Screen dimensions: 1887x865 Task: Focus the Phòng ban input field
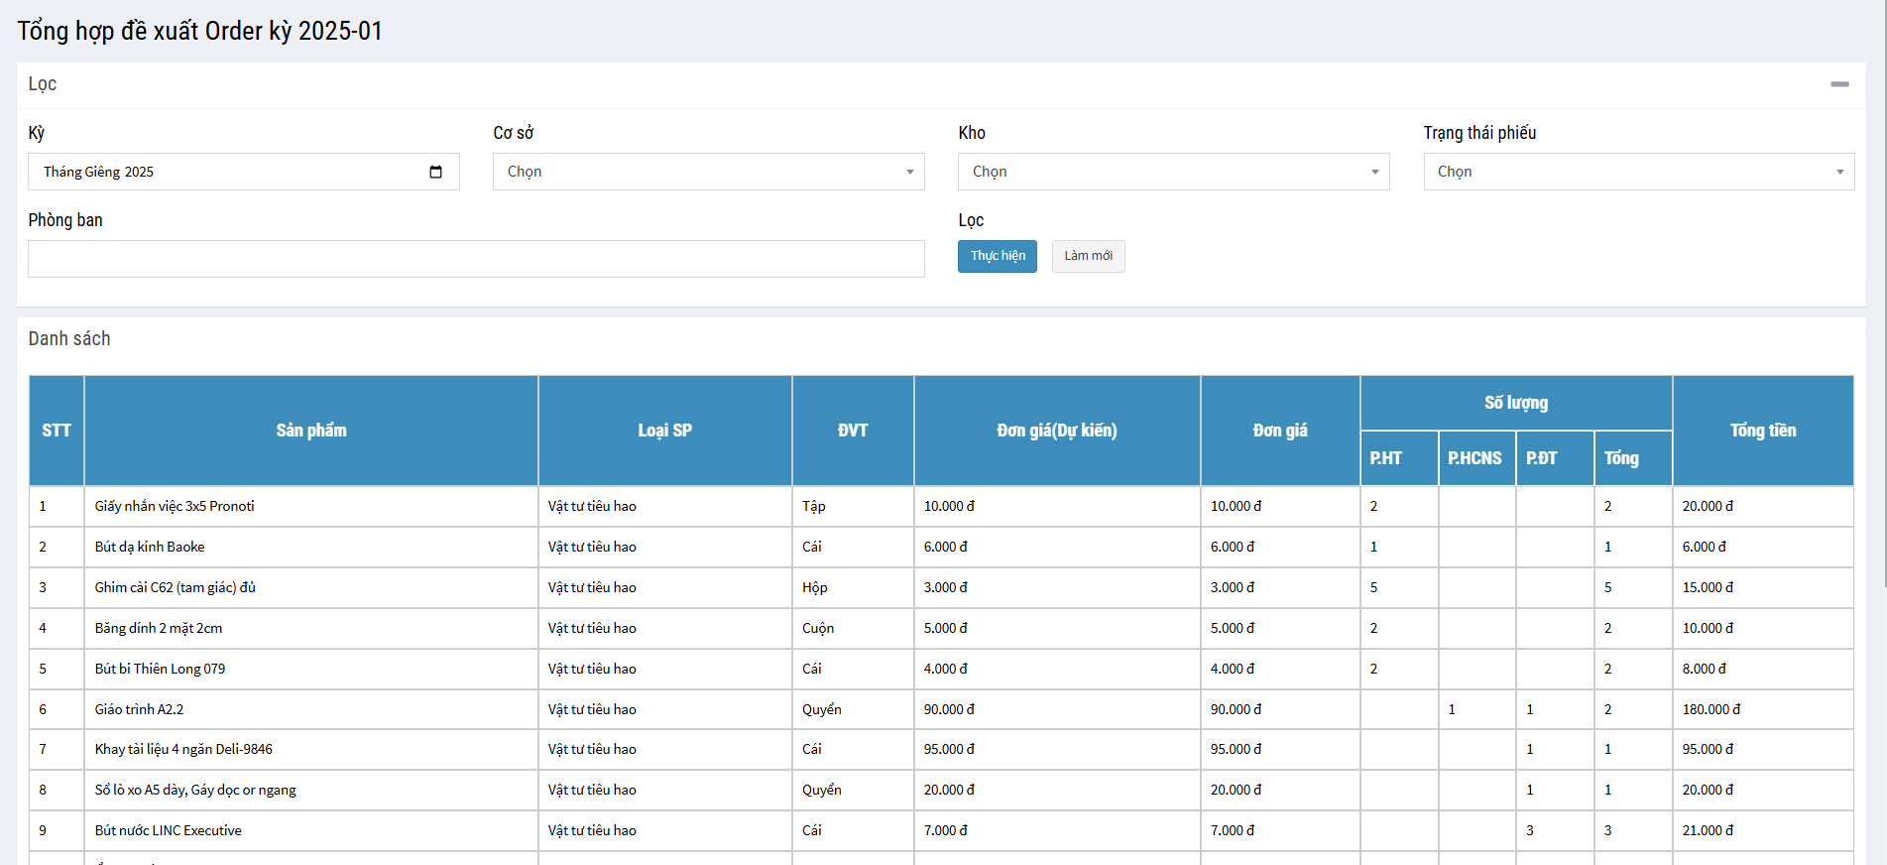point(476,259)
